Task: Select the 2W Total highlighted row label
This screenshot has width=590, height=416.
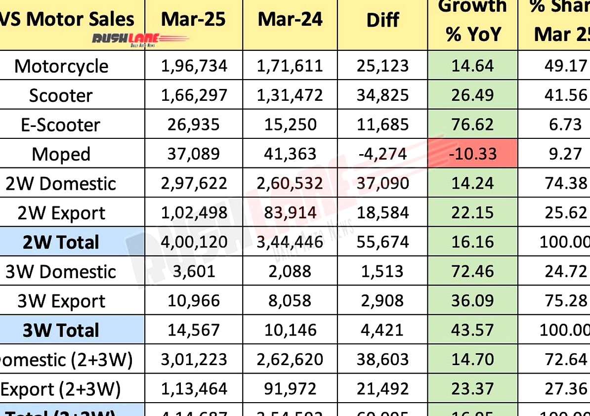Action: coord(61,242)
